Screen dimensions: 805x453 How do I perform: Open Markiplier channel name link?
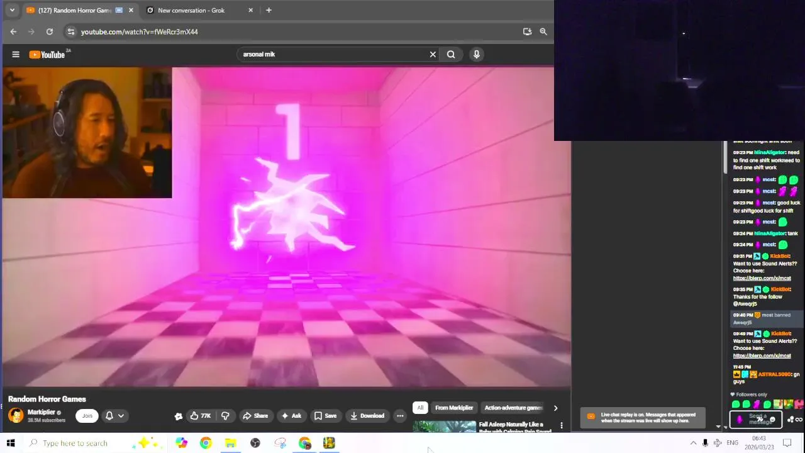[41, 412]
